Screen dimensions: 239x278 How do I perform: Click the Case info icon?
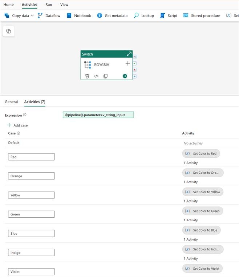pyautogui.click(x=19, y=133)
